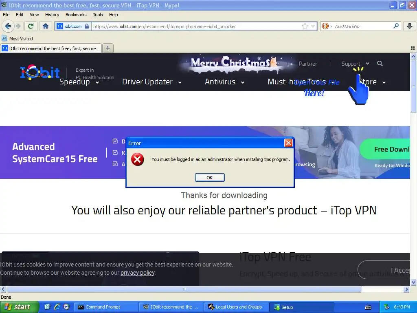Switch to Setup taskbar item
Screen dimensions: 417x313
coord(302,307)
